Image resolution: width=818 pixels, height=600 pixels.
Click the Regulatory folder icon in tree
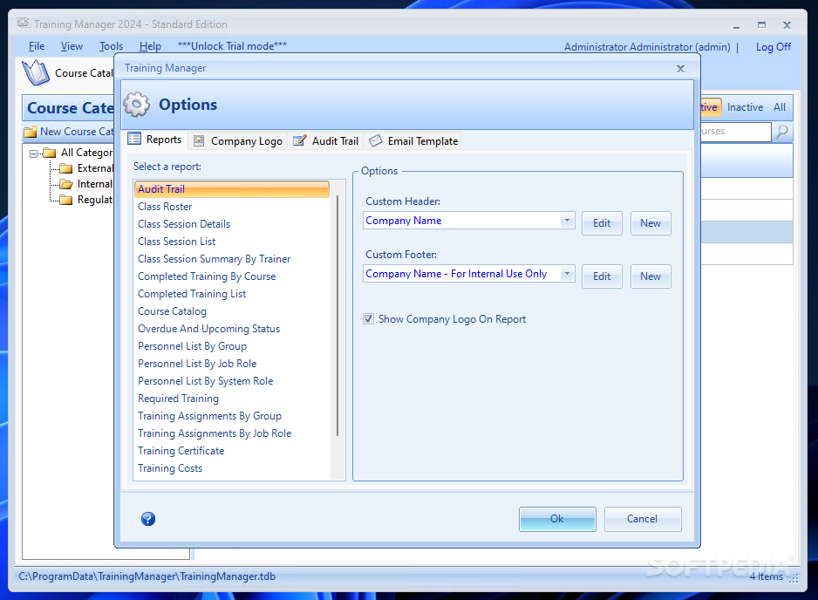pos(65,200)
